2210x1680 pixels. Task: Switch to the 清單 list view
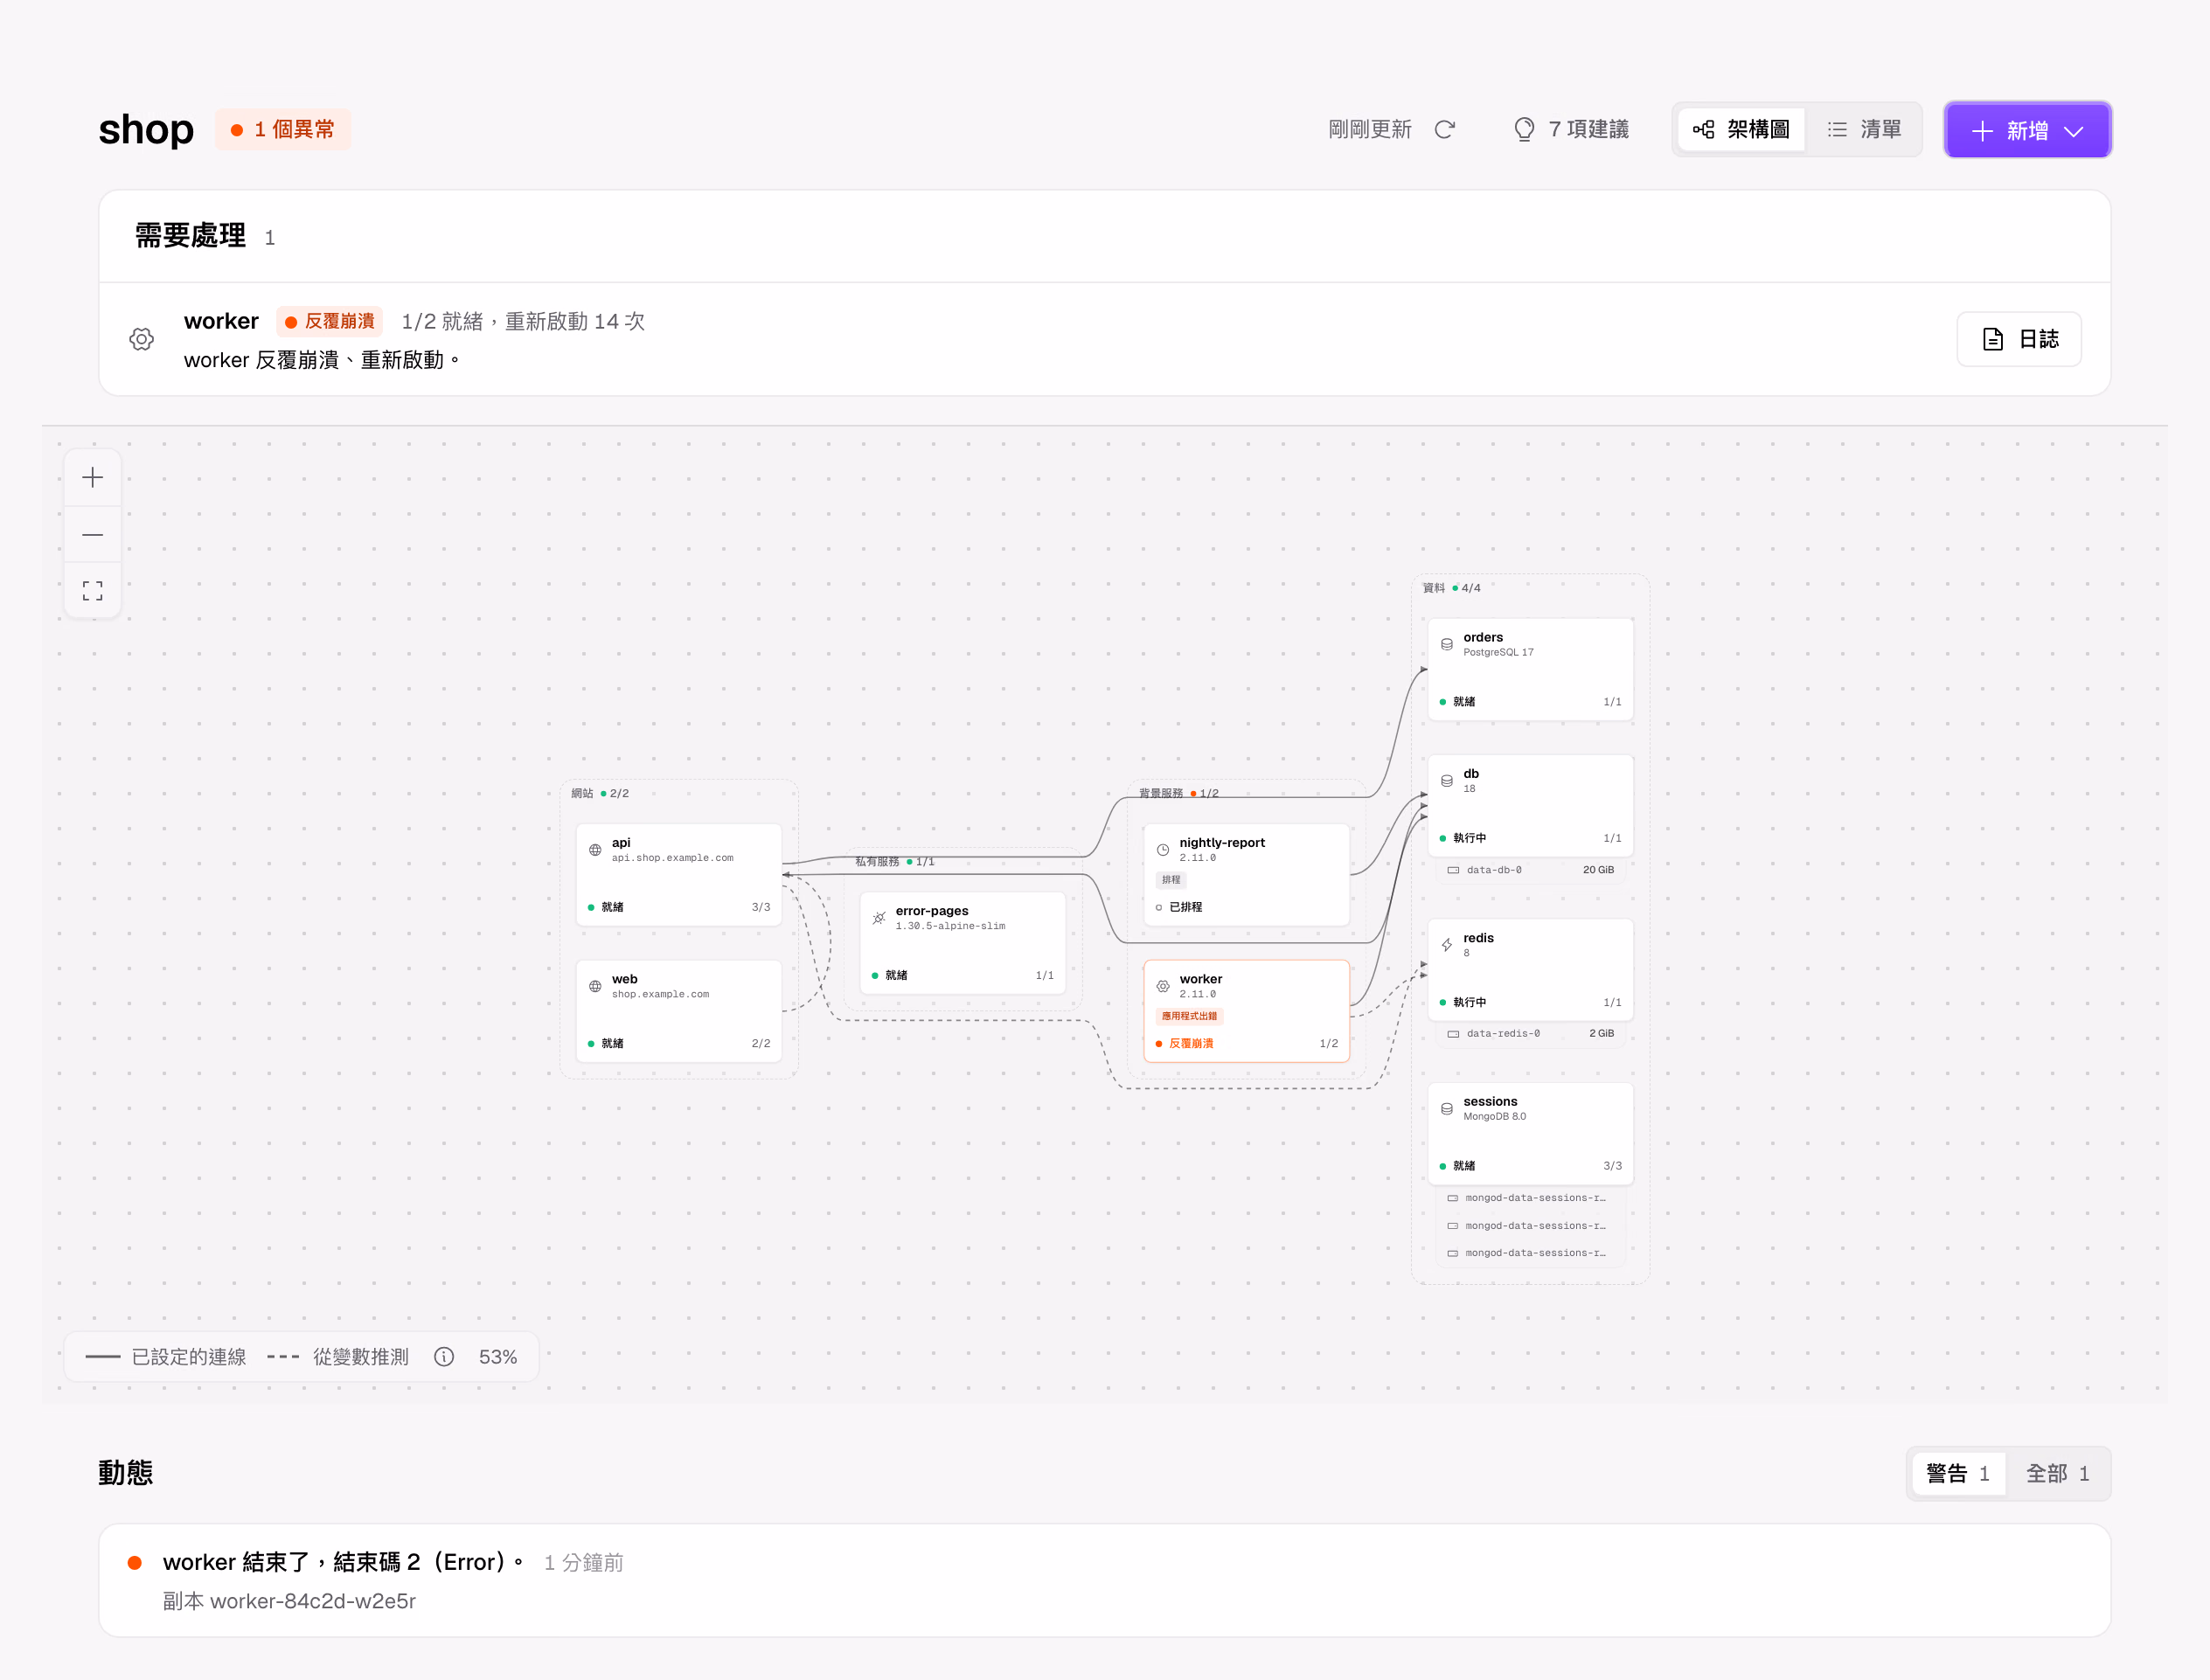(x=1864, y=130)
